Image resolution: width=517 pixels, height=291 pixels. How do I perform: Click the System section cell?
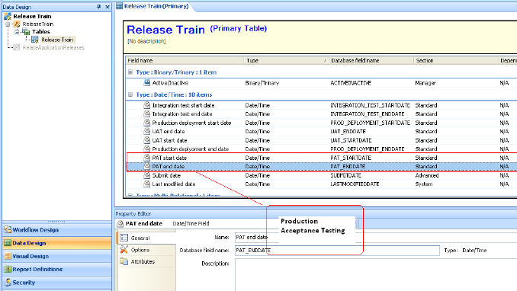pyautogui.click(x=424, y=184)
